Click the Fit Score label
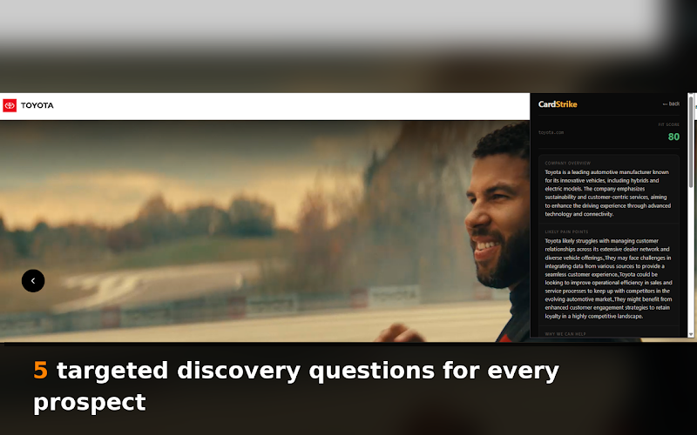 (668, 124)
